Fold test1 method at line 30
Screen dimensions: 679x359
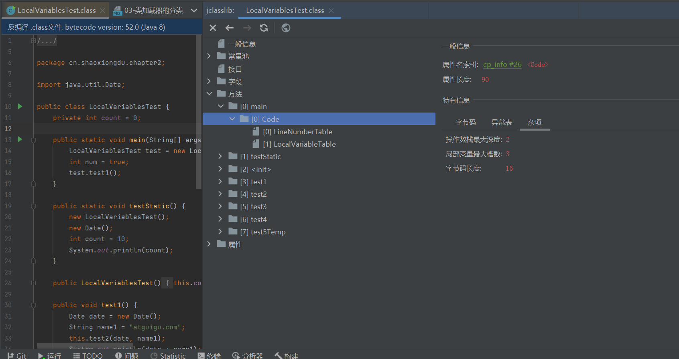click(33, 305)
